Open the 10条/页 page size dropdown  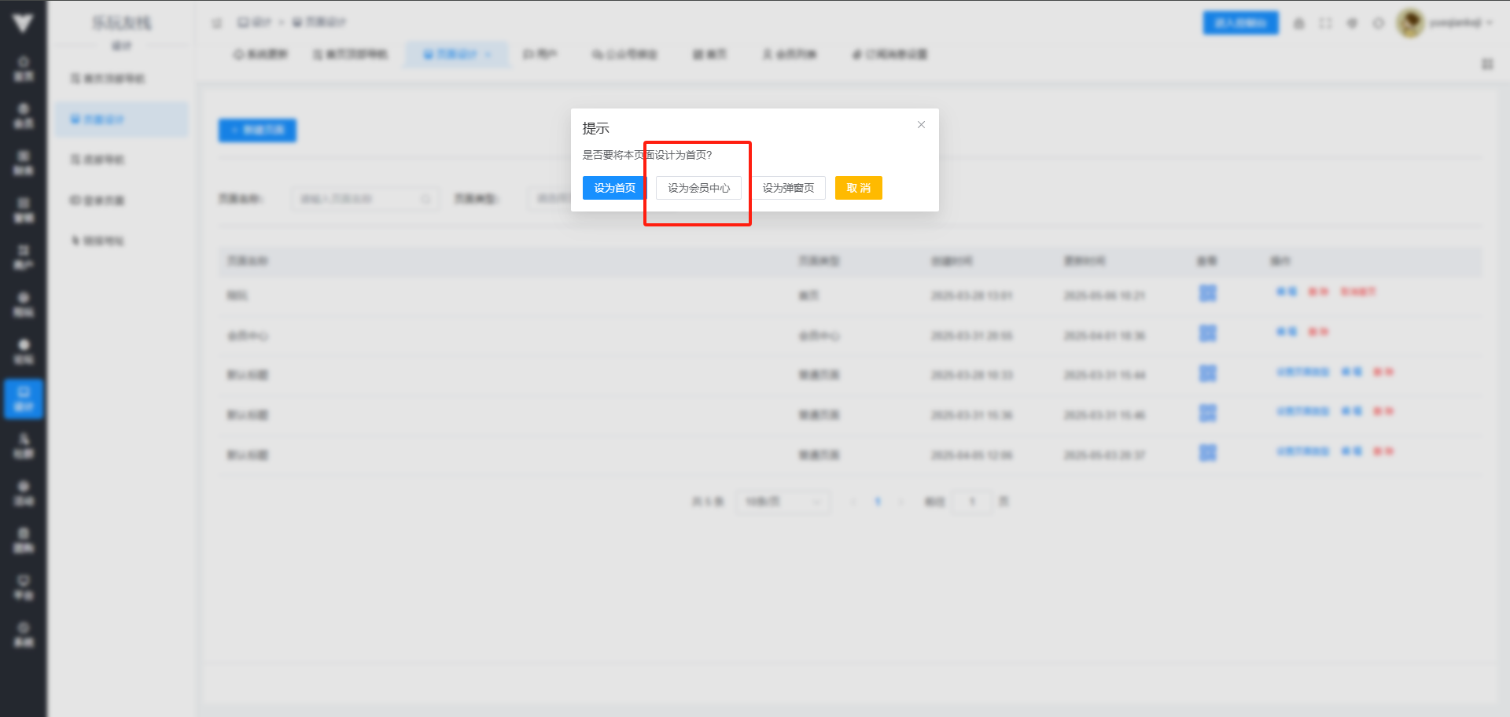(x=783, y=502)
